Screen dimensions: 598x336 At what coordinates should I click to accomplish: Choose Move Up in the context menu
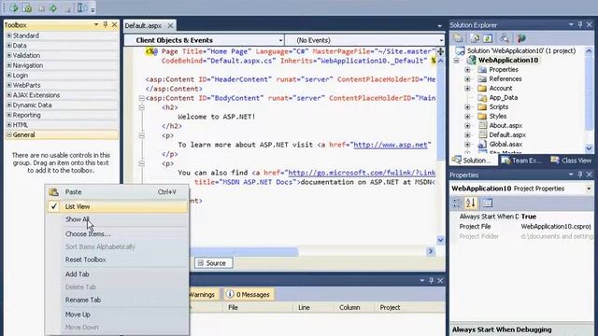click(x=117, y=315)
